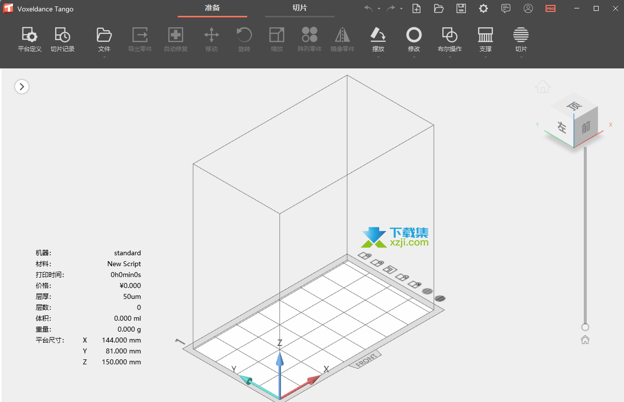Click the vertical layer slider handle
This screenshot has height=402, width=624.
585,327
